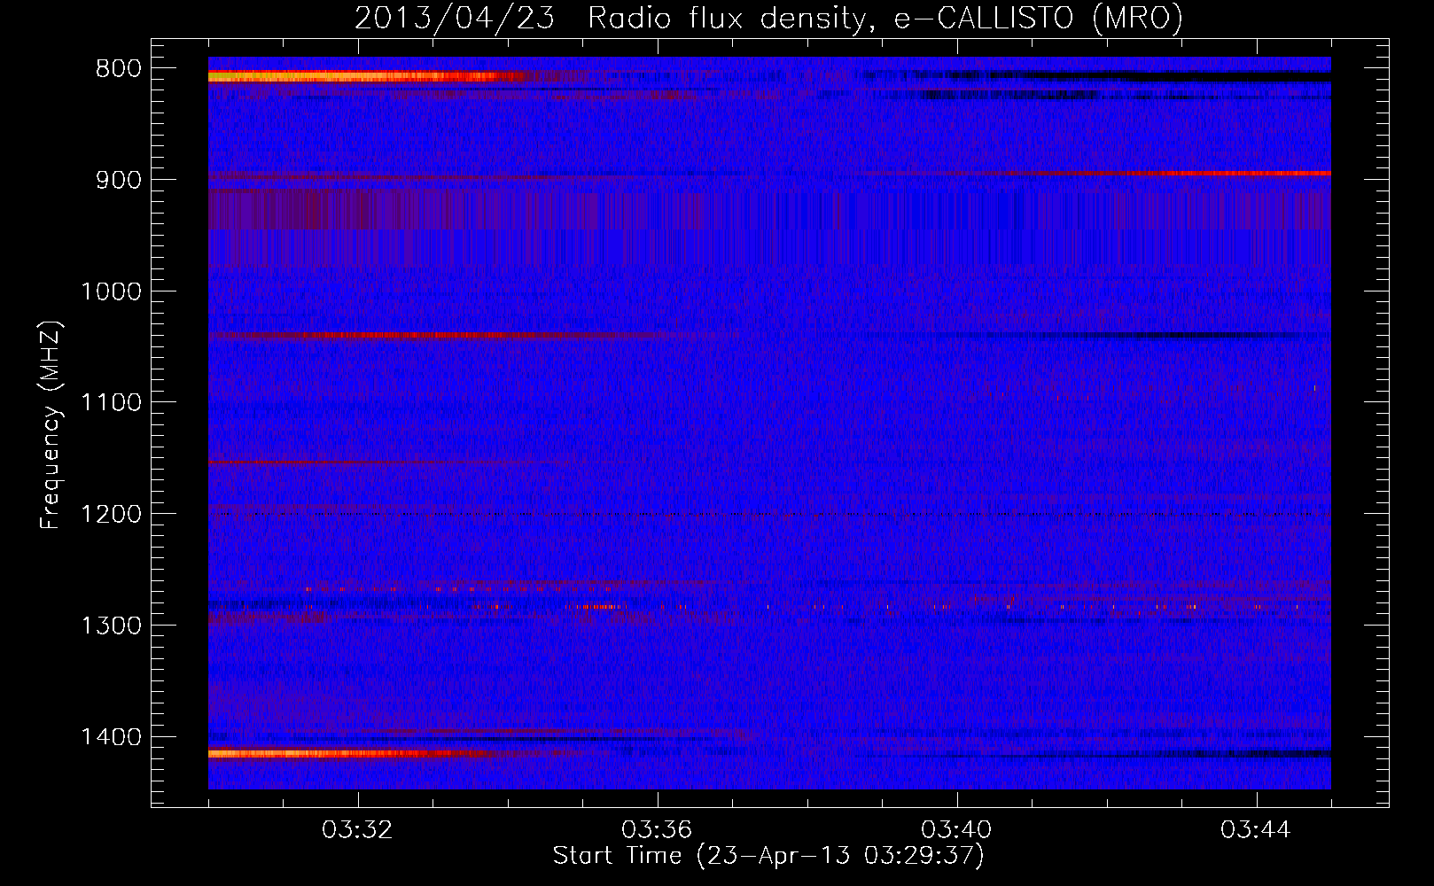Image resolution: width=1434 pixels, height=886 pixels.
Task: Click the 03:44 time tick label
Action: click(1257, 830)
